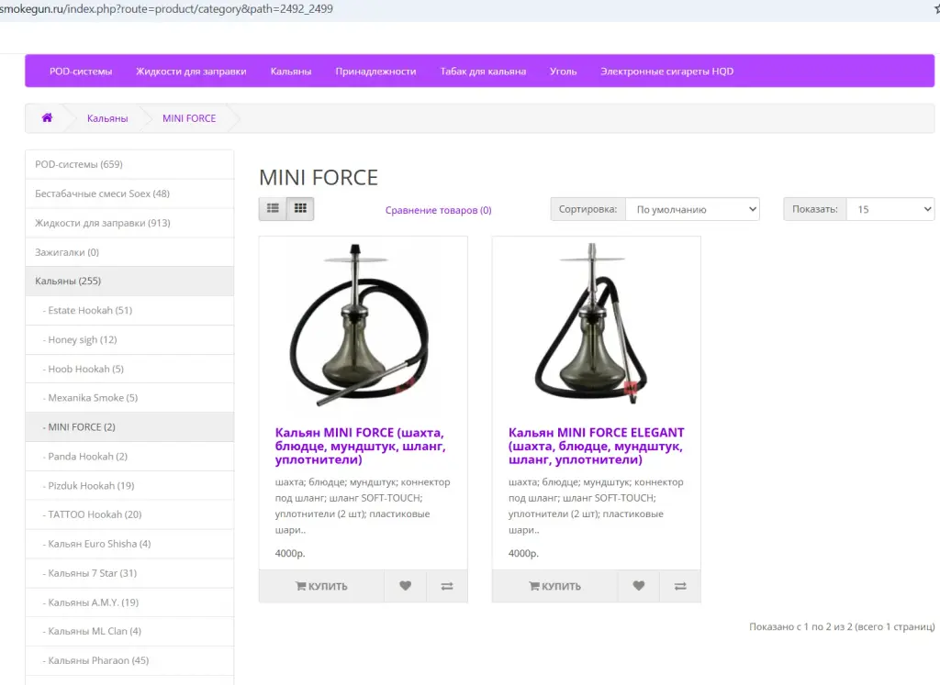Select Honey sigh (12) subcategory
The width and height of the screenshot is (940, 685).
click(129, 339)
